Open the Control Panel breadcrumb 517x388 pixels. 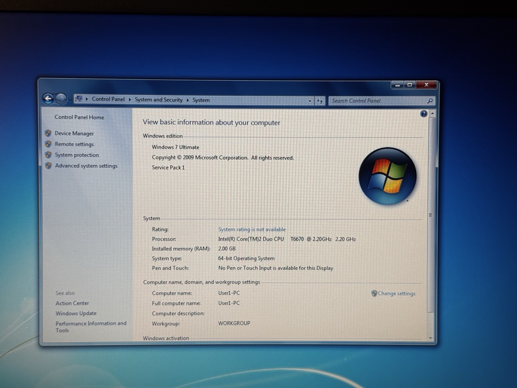click(108, 99)
